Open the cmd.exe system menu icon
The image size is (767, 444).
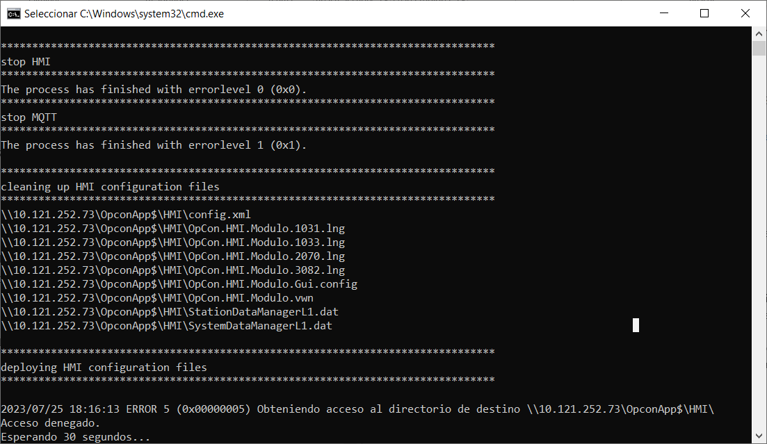(13, 13)
